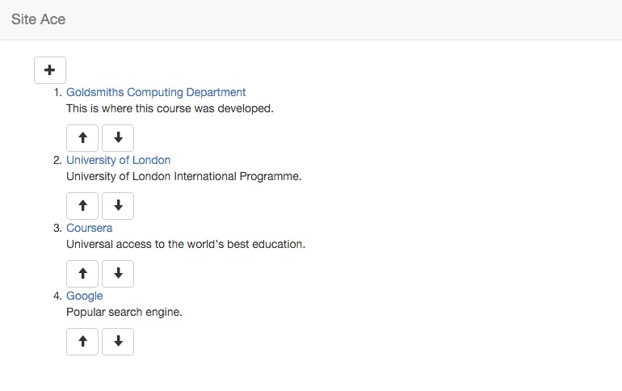The image size is (622, 391).
Task: Go to the Site Ace home brand
Action: (38, 19)
